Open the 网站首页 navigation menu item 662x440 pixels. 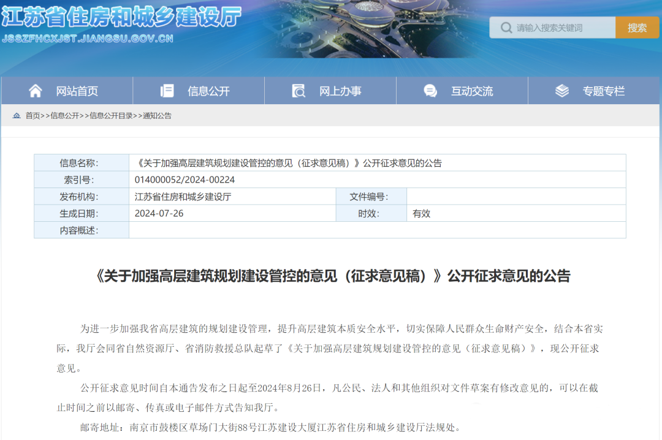click(77, 91)
